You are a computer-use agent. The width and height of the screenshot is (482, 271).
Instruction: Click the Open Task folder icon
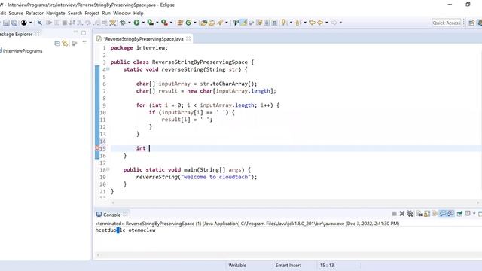[x=212, y=23]
